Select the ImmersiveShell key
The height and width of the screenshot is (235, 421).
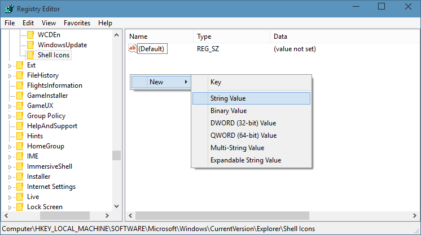click(x=50, y=166)
